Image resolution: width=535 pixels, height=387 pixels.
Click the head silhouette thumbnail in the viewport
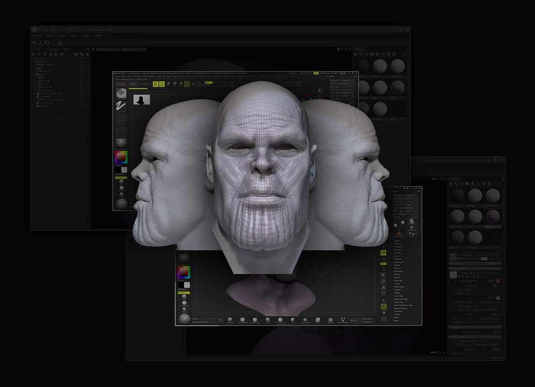(141, 100)
